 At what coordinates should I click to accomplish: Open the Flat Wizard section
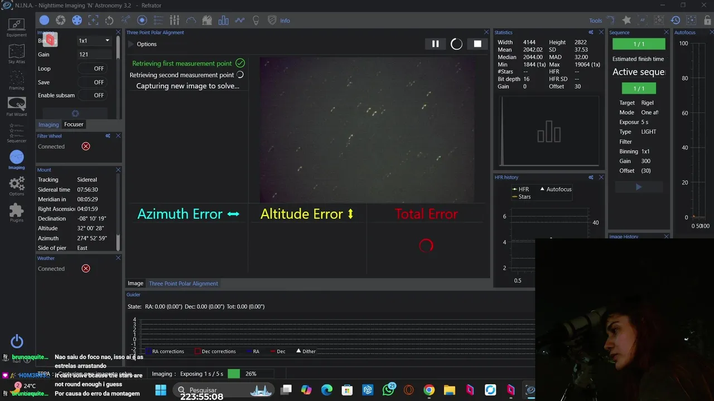[17, 106]
